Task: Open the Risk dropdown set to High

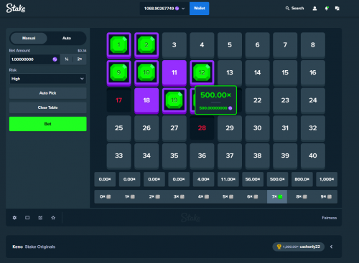Action: point(48,79)
